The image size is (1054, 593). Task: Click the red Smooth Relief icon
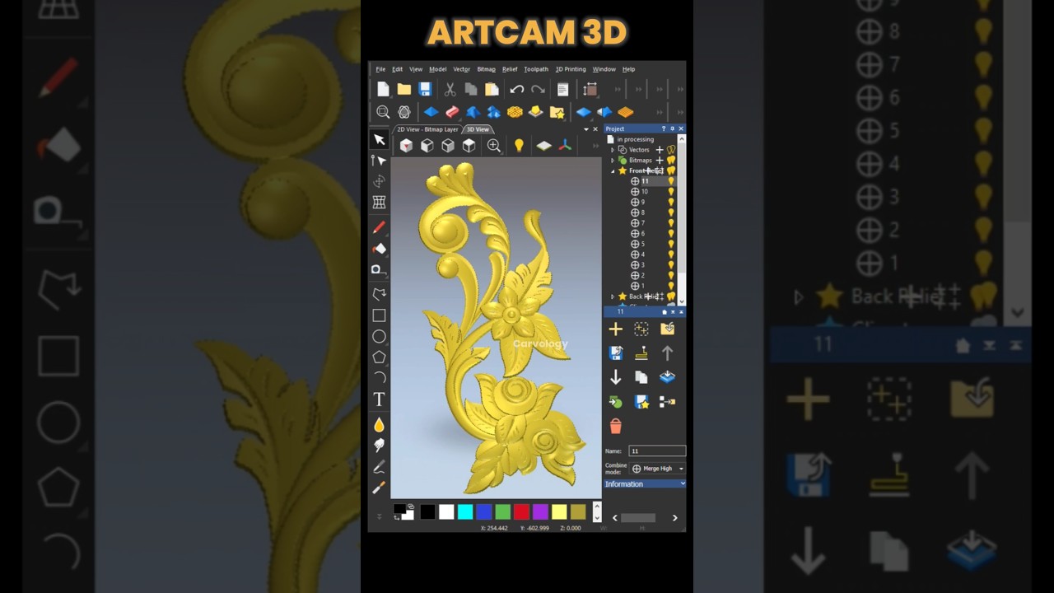tap(452, 112)
